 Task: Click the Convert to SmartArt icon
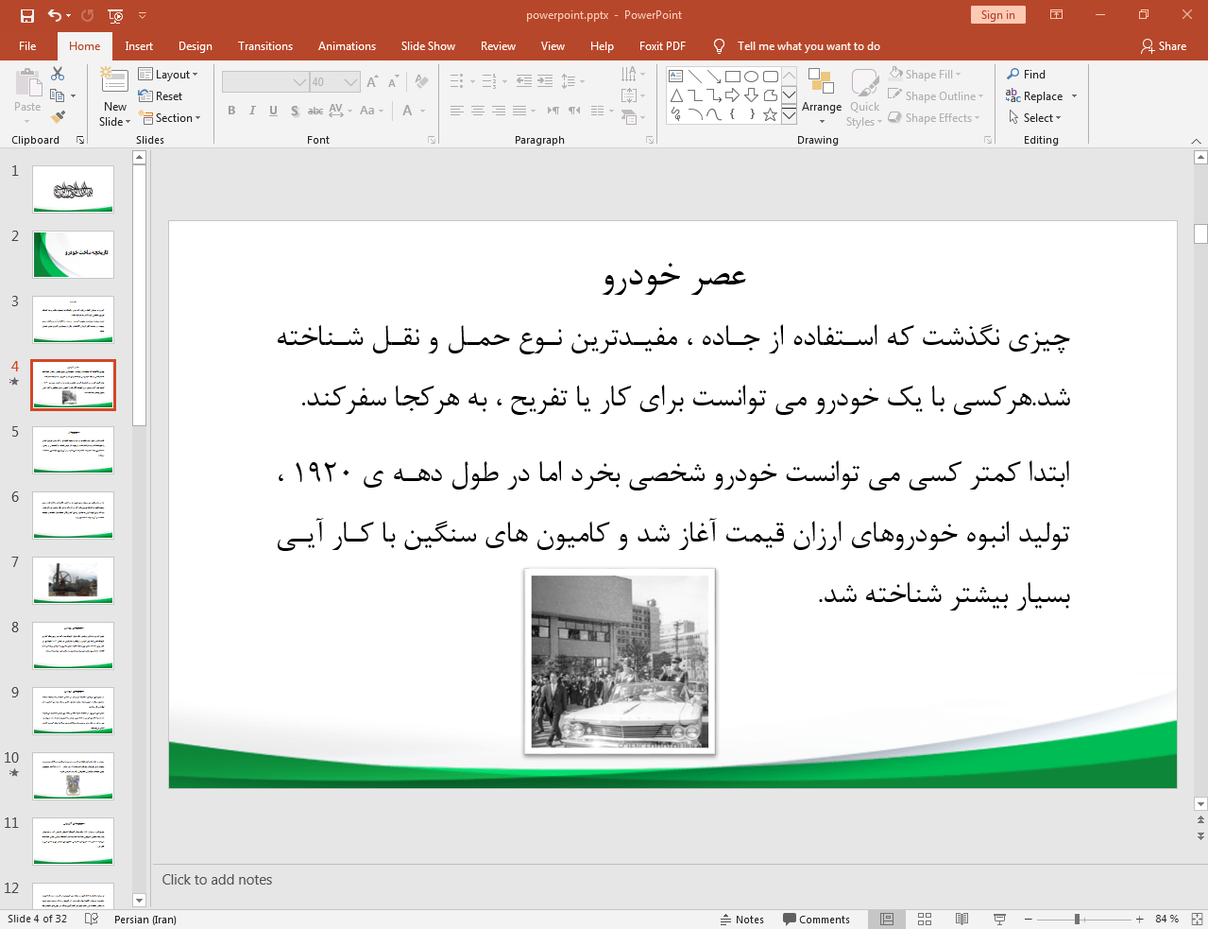point(630,117)
